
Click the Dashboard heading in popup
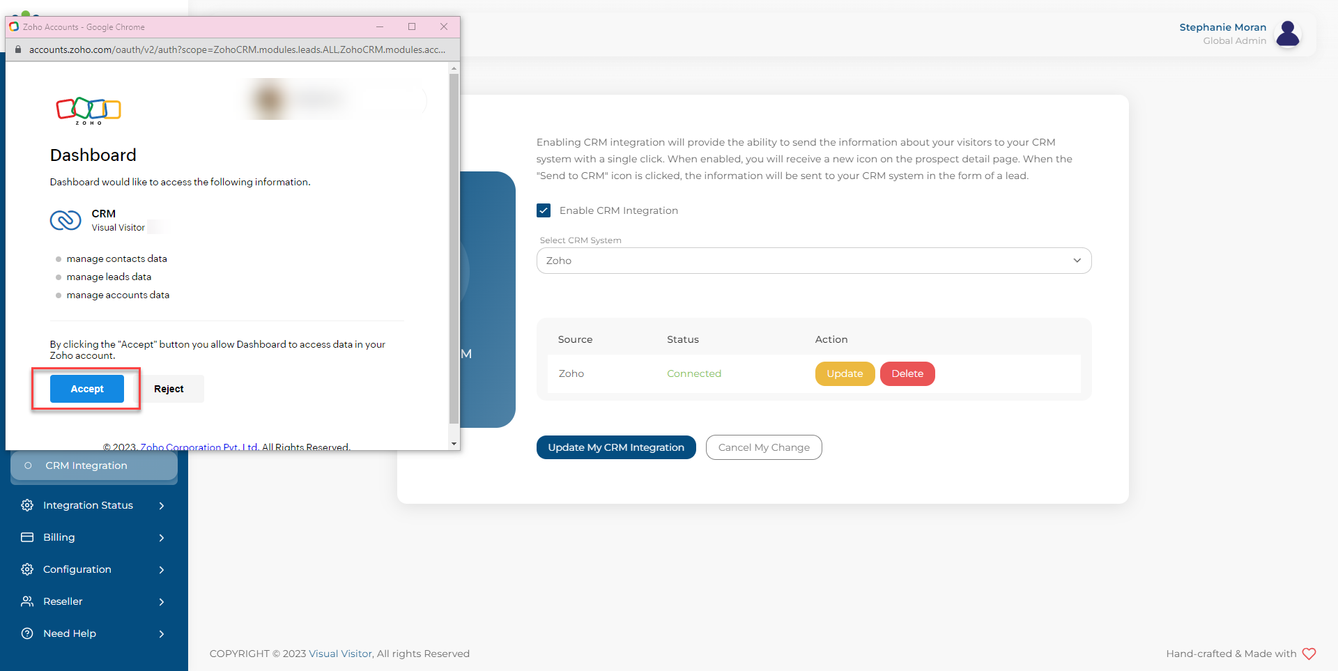click(x=93, y=155)
